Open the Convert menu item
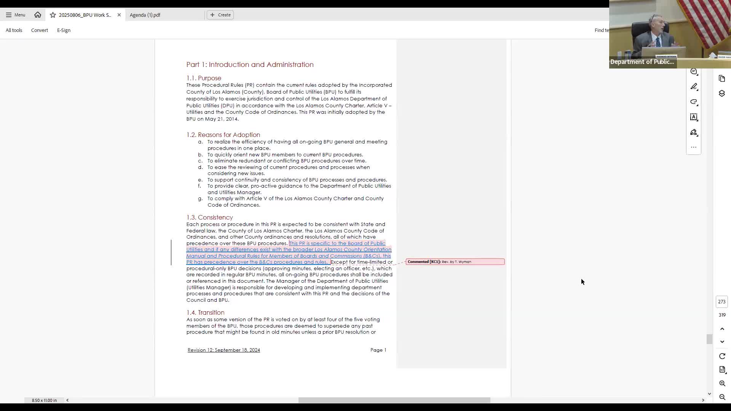 (40, 30)
